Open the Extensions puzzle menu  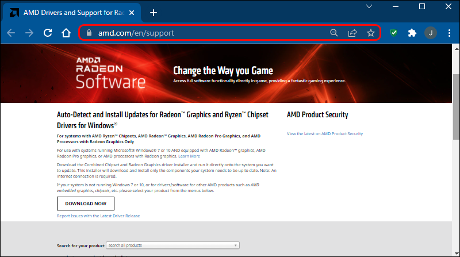[412, 33]
